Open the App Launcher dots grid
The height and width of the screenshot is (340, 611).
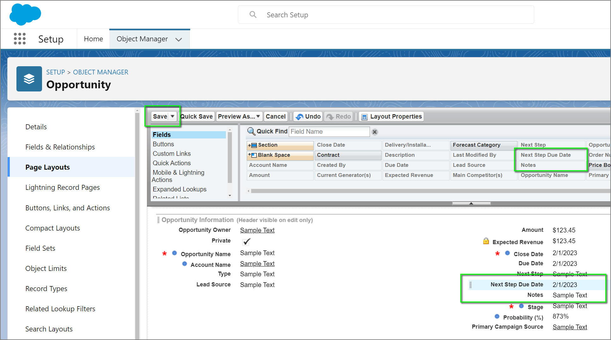20,39
